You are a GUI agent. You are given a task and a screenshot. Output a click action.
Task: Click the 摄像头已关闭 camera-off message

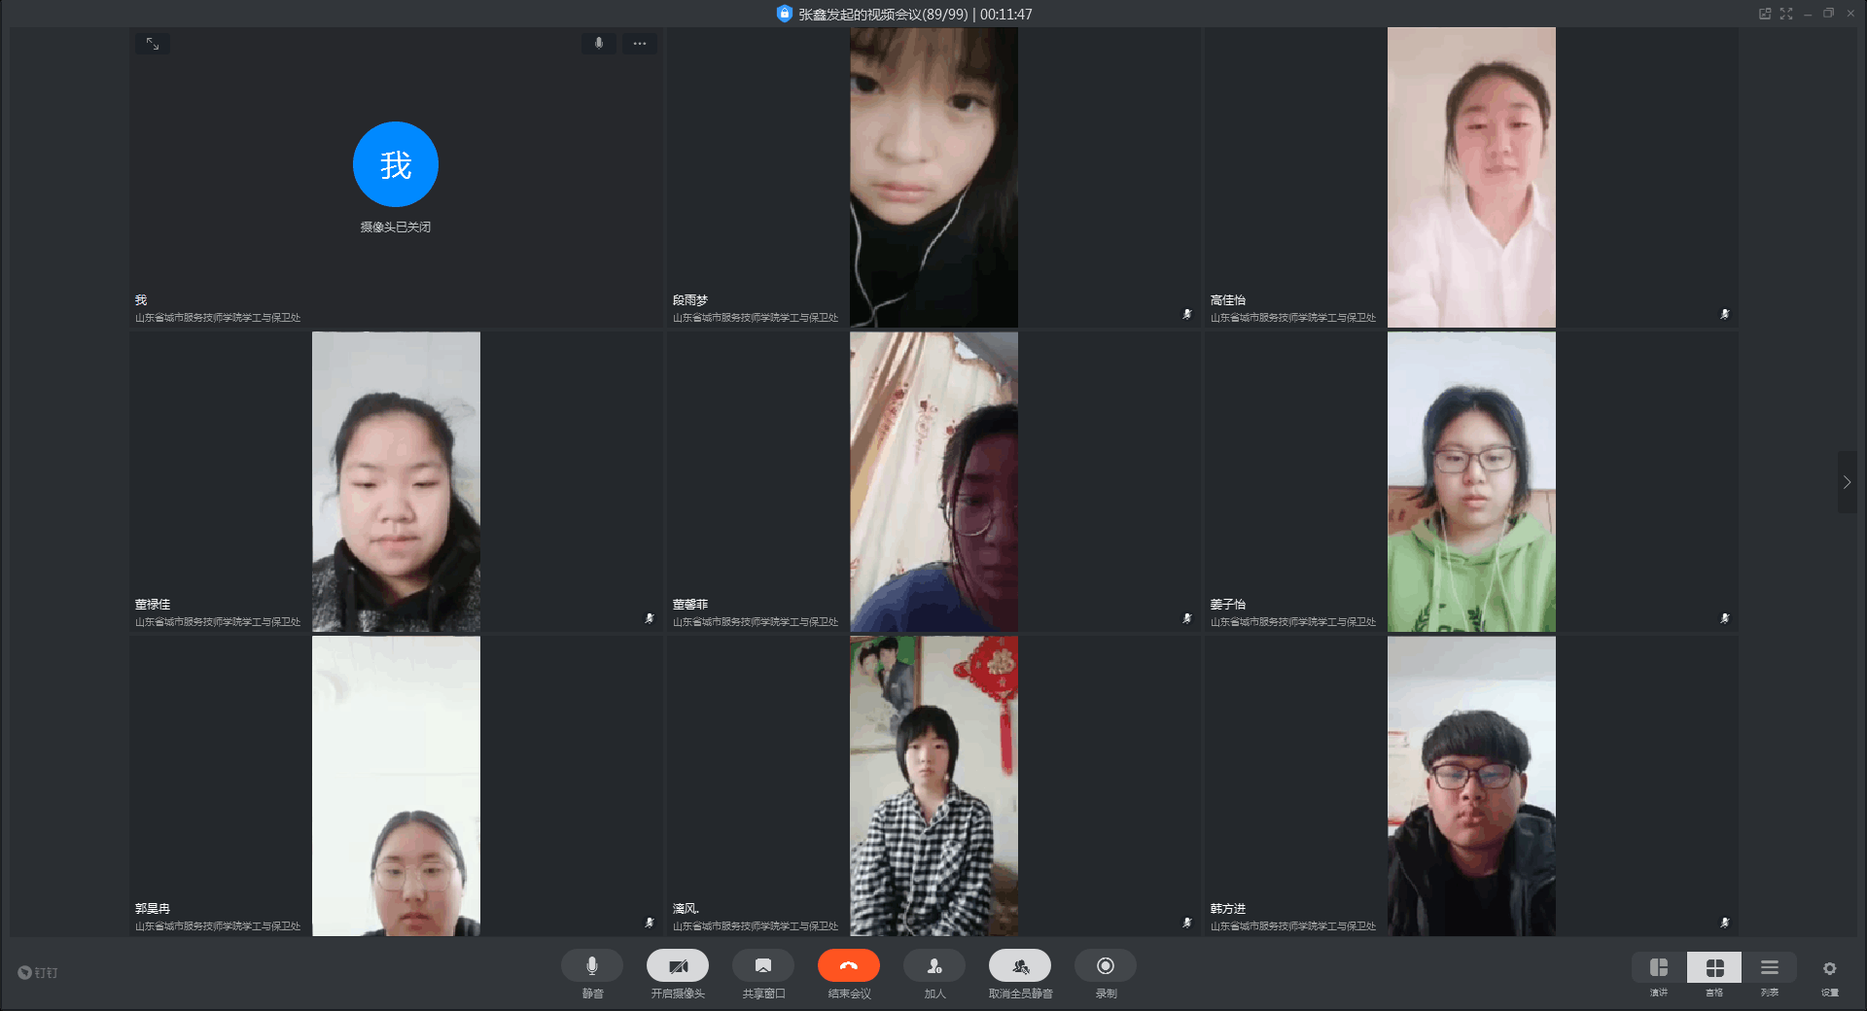tap(396, 227)
